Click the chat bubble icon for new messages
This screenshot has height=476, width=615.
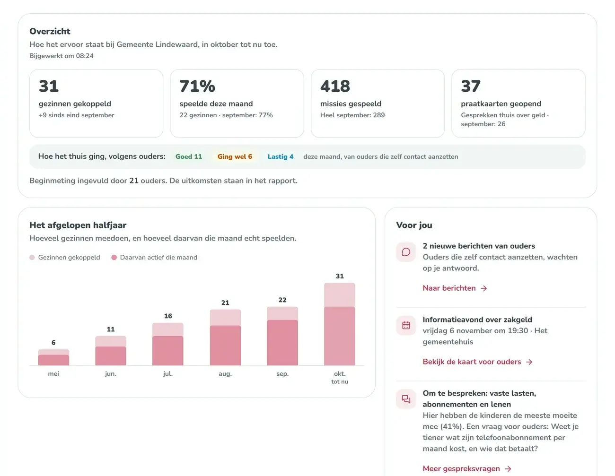[406, 252]
